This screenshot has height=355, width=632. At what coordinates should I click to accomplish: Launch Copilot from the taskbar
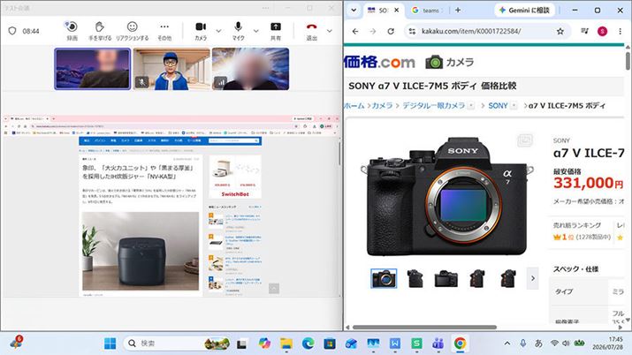click(x=264, y=344)
